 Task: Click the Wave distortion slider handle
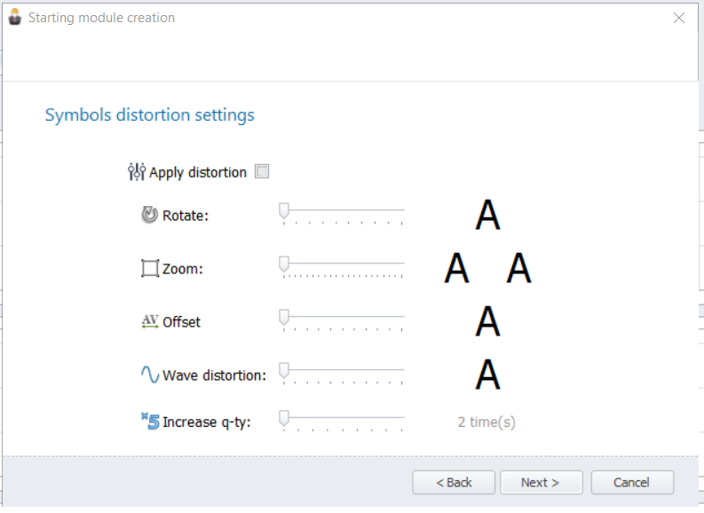[x=284, y=371]
